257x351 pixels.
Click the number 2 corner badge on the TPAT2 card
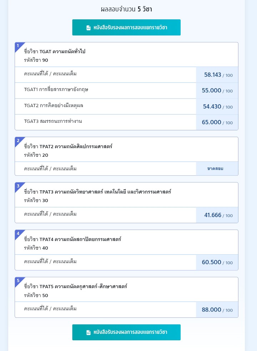coord(18,141)
